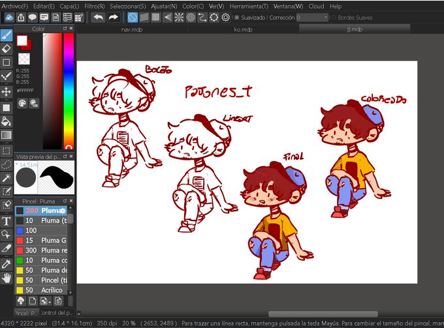Click the Undo arrow
Image resolution: width=444 pixels, height=328 pixels.
[98, 18]
